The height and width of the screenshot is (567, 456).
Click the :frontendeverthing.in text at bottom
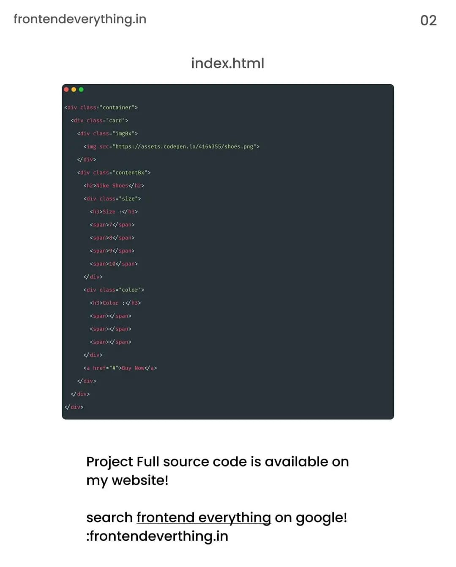pos(157,536)
